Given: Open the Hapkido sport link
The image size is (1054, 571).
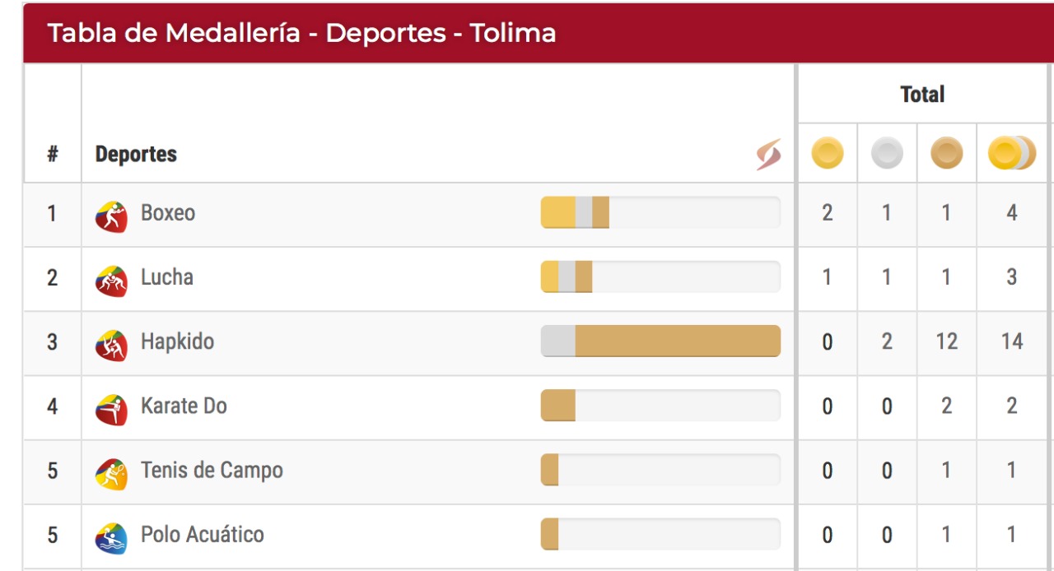Looking at the screenshot, I should pos(177,341).
